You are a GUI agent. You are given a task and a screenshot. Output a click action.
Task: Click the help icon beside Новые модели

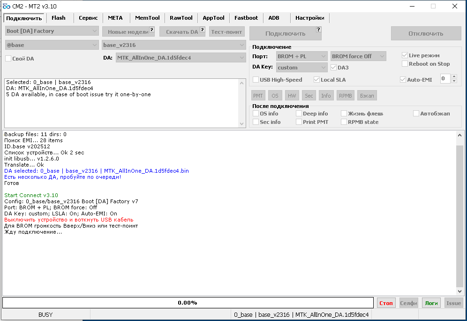point(152,30)
